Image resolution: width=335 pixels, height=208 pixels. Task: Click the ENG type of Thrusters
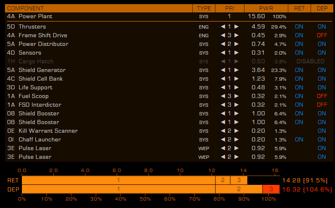(203, 27)
